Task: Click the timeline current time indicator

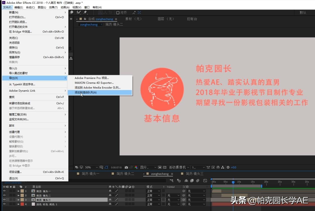Action: tap(233, 183)
